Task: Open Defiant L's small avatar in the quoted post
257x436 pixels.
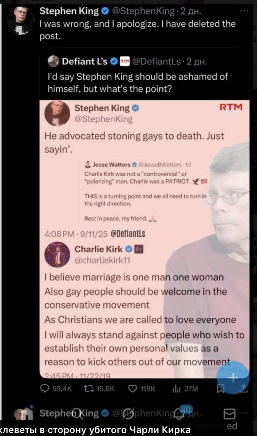Action: 53,61
